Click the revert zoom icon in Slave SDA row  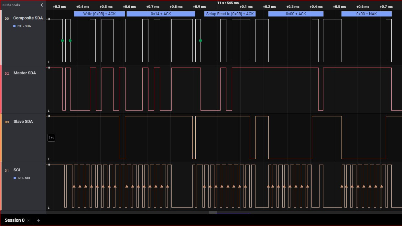pyautogui.click(x=51, y=138)
